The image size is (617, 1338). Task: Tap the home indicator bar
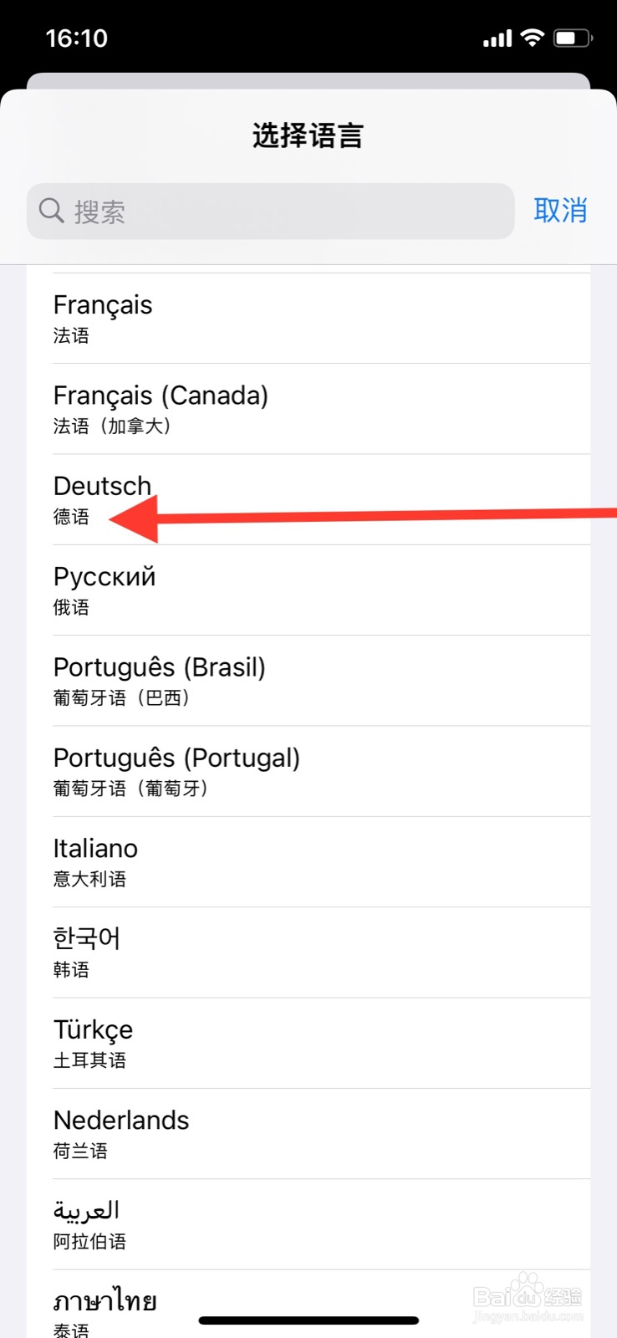tap(308, 1321)
